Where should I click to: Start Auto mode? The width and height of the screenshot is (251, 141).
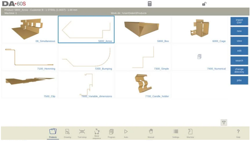pyautogui.click(x=126, y=133)
